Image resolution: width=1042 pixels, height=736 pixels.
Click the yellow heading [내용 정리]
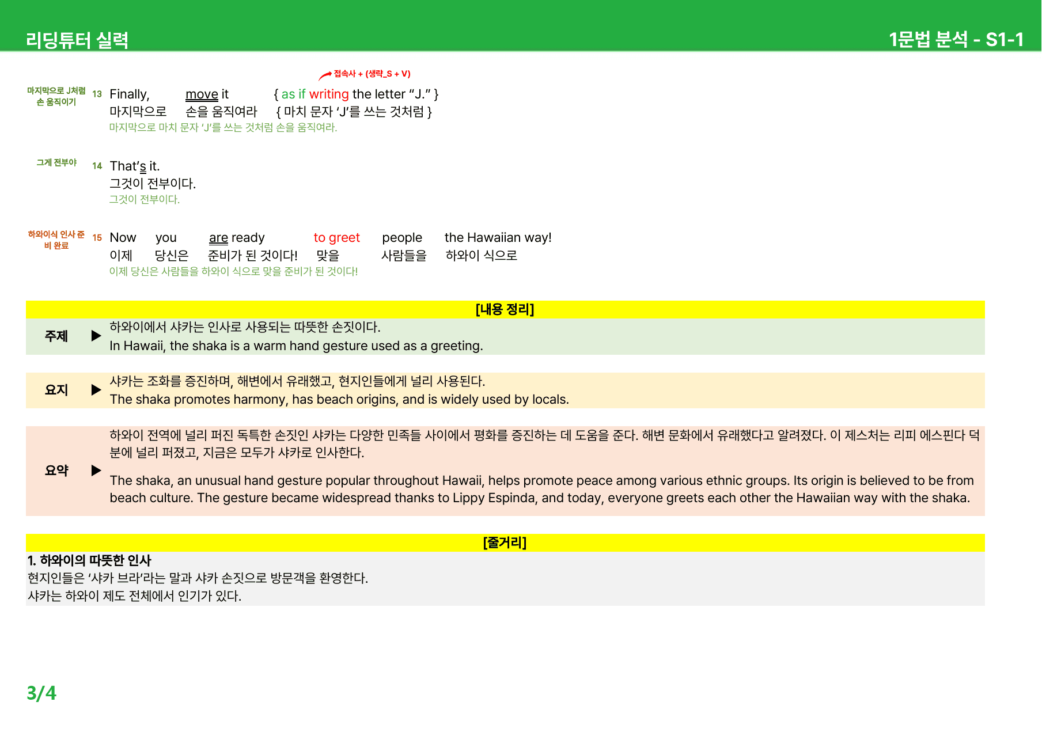pos(505,309)
